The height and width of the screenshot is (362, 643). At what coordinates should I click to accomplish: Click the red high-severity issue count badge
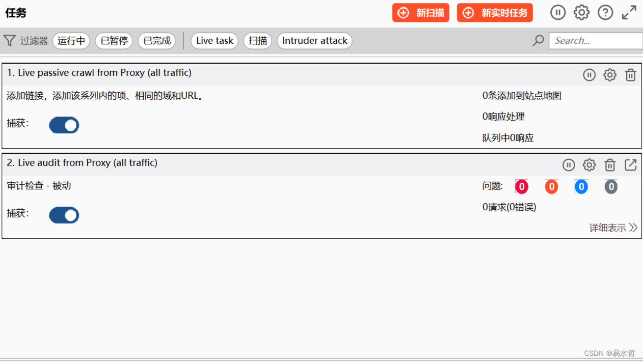click(x=521, y=187)
